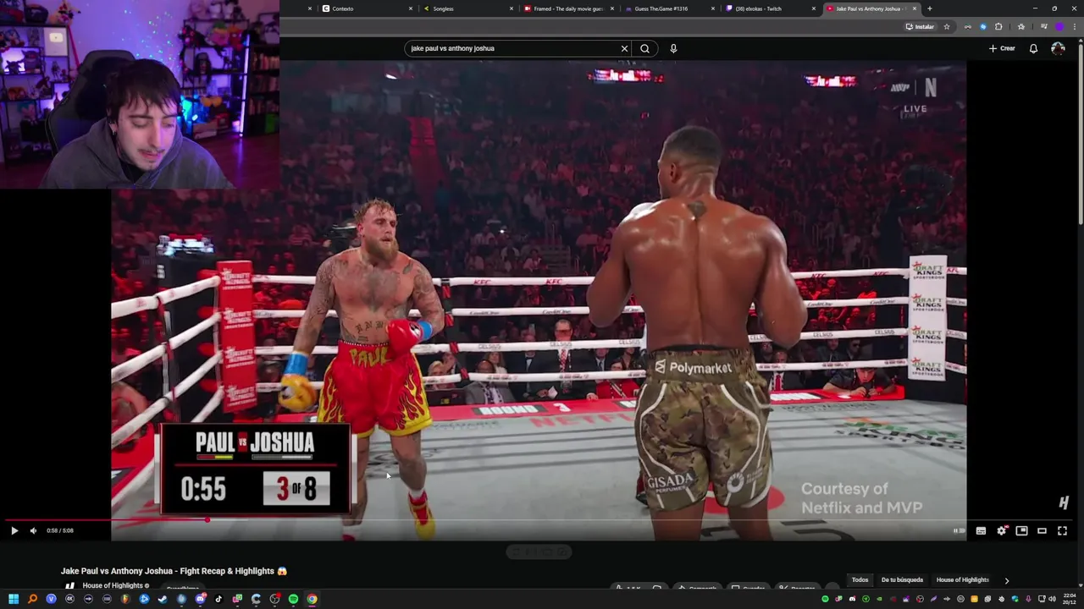
Task: Open YouTube notifications bell
Action: coord(1033,48)
